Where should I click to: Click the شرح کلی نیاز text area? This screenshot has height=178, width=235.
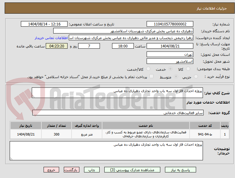tap(117, 93)
